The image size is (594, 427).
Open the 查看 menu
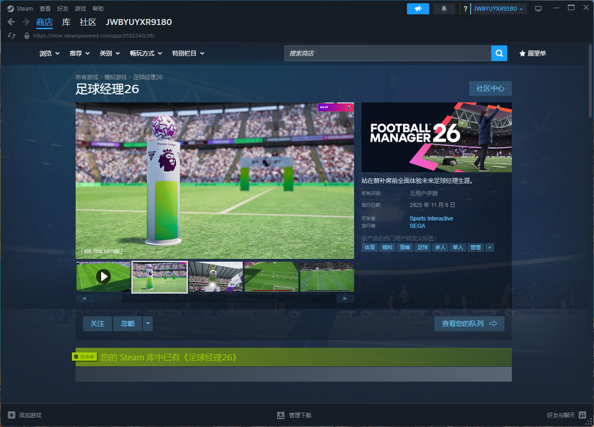pyautogui.click(x=45, y=9)
